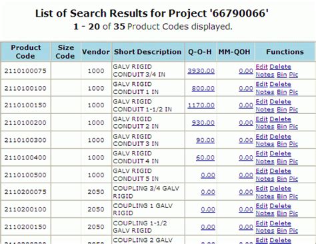316x244 pixels.
Task: Delete product 2110200075
Action: (280, 189)
